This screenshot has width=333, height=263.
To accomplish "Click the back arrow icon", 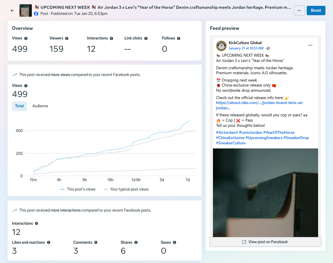I will [x=12, y=11].
